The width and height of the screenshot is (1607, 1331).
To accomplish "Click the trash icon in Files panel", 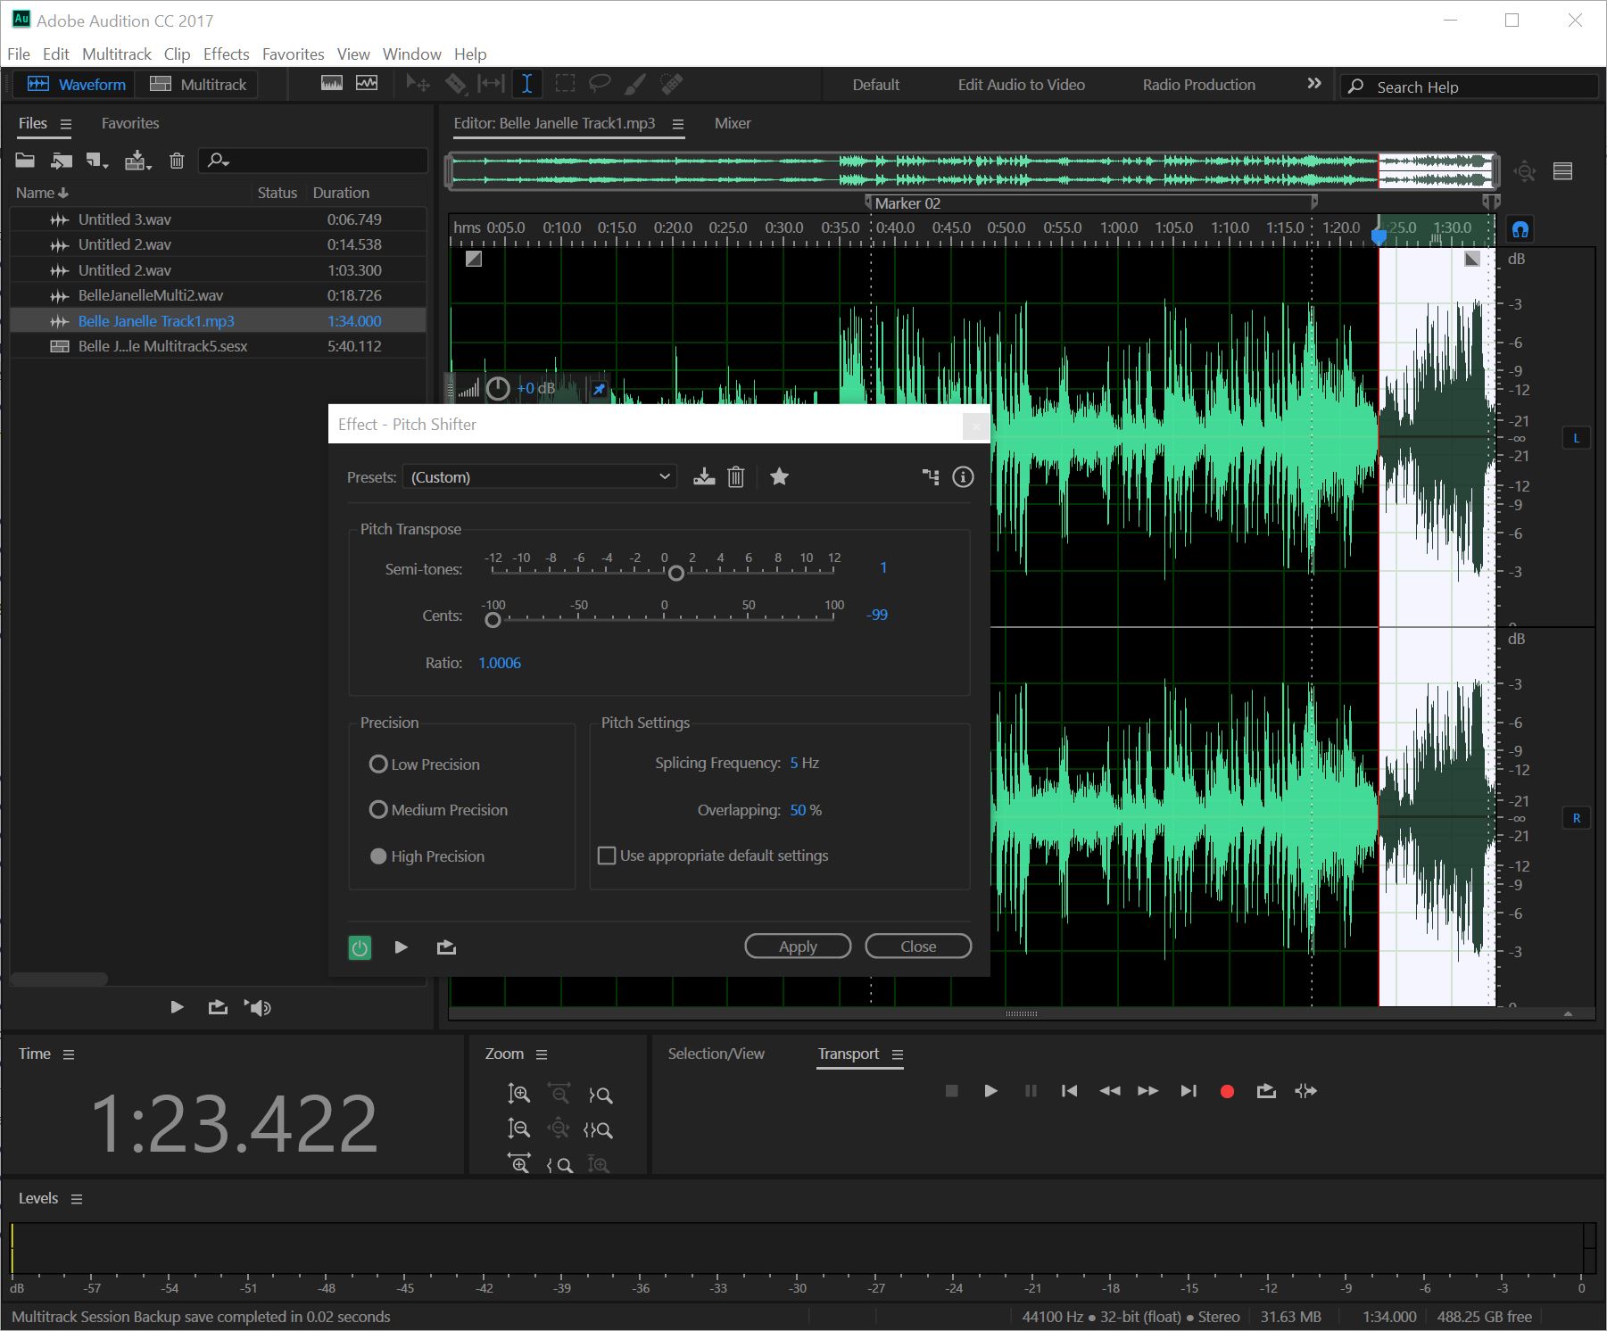I will 177,161.
